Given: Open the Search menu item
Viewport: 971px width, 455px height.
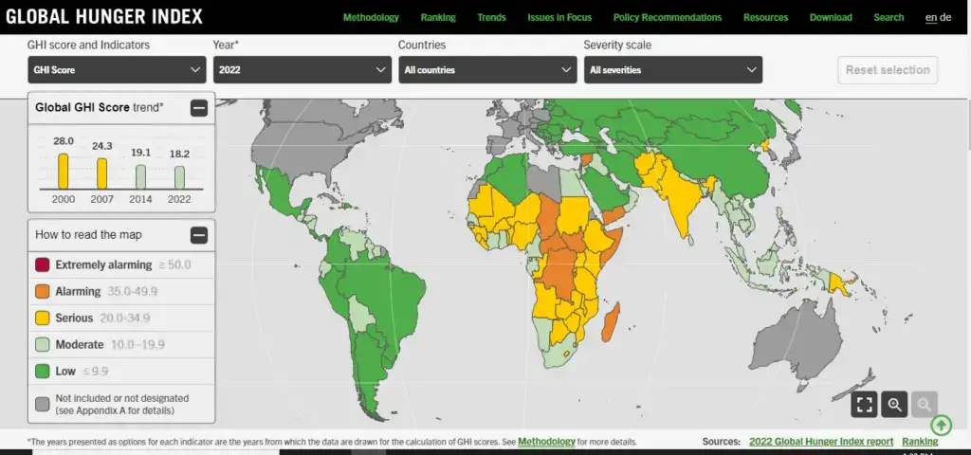Looking at the screenshot, I should 889,17.
